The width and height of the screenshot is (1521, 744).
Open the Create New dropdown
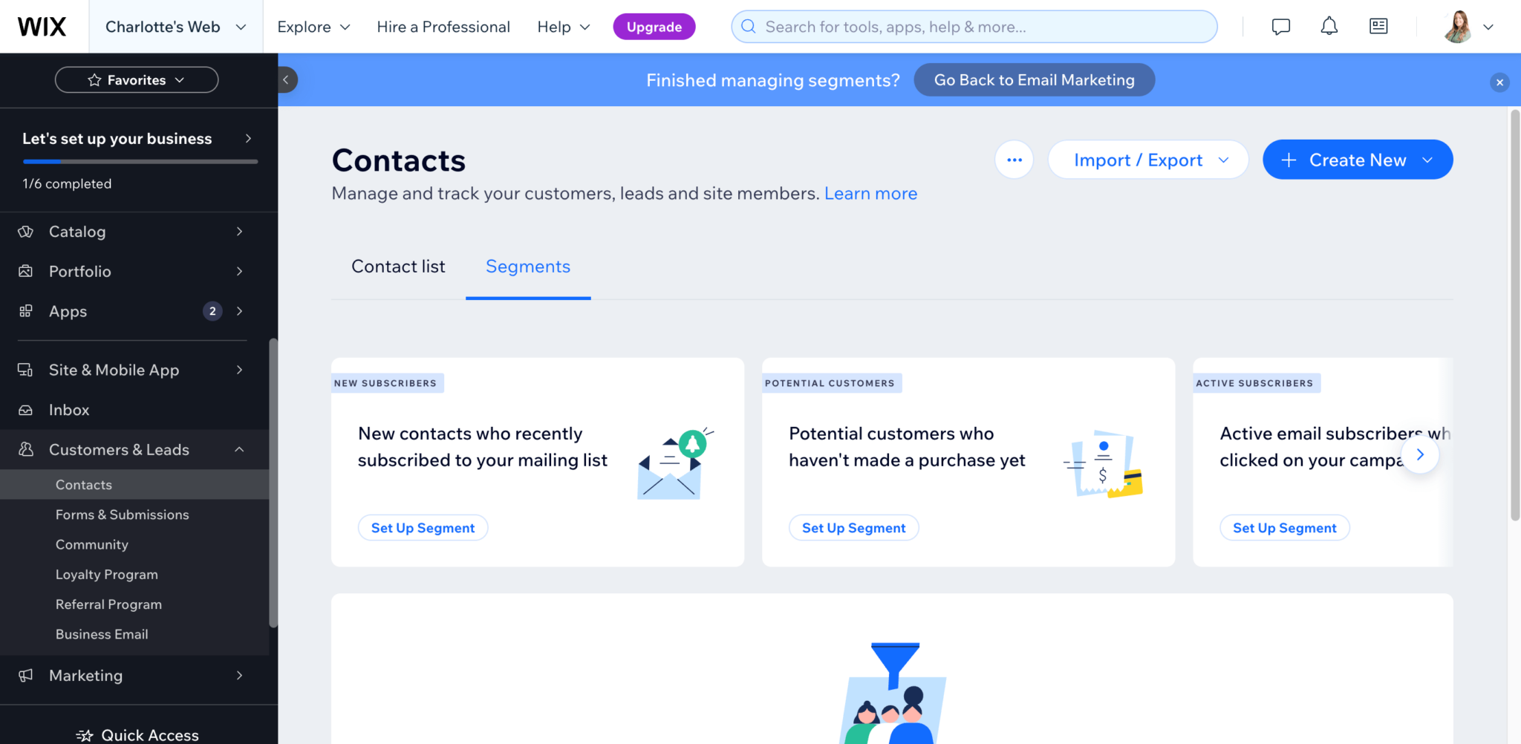(x=1357, y=160)
